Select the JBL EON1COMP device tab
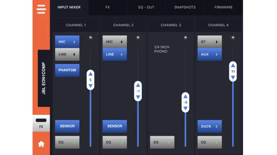This screenshot has width=277, height=155. [44, 78]
